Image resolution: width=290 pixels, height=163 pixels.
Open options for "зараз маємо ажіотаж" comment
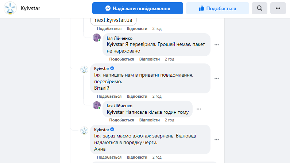[x=217, y=139]
